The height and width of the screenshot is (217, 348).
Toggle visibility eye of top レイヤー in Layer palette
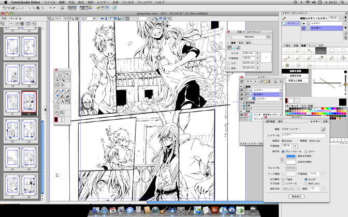(x=242, y=90)
